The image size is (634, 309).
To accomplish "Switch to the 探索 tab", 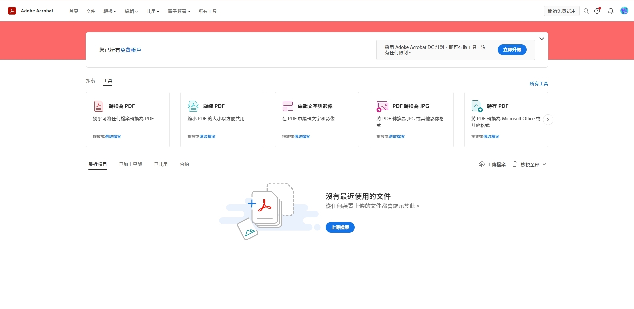I will (90, 81).
